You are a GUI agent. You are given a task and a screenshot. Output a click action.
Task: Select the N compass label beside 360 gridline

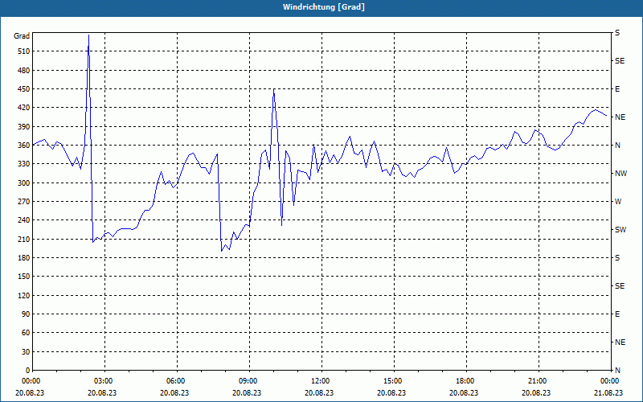point(617,146)
